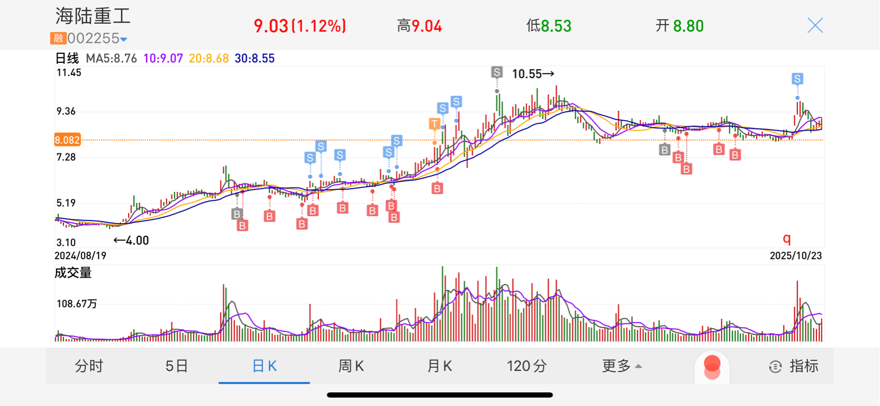The height and width of the screenshot is (406, 880).
Task: Tap the day low value 低8.53
Action: click(x=549, y=26)
